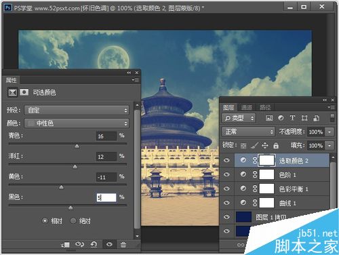Click adjustment icon of 色彩平衡 1 layer
This screenshot has width=339, height=255.
click(x=243, y=189)
